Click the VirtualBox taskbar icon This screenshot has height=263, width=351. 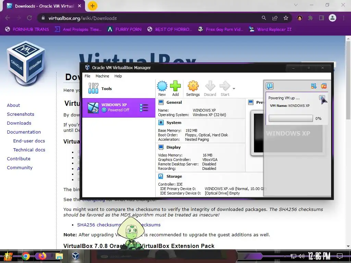point(75,256)
